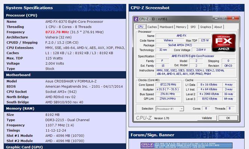Image resolution: width=249 pixels, height=149 pixels.
Task: Click the Ext. Family value 15
Action: point(163,66)
